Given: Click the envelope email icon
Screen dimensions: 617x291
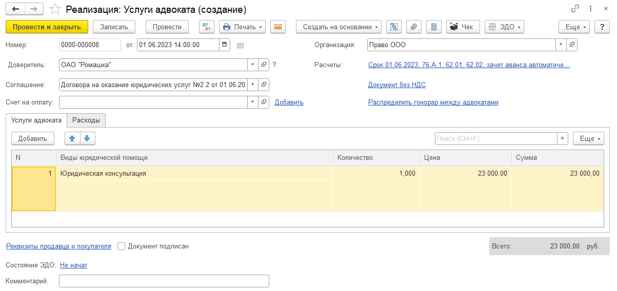Looking at the screenshot, I should point(278,27).
